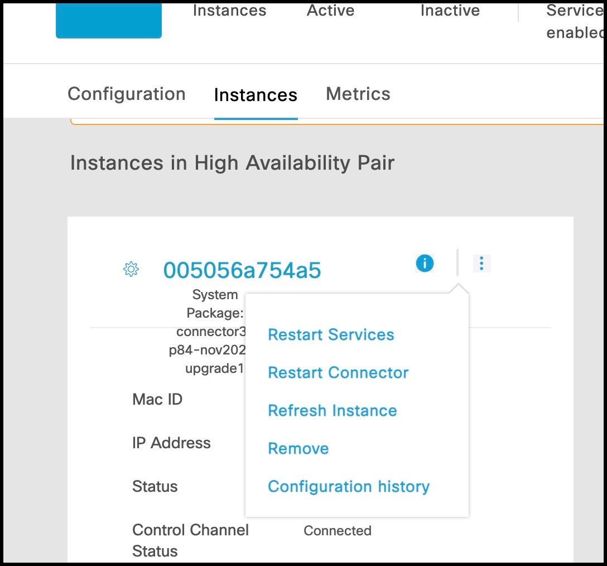Click the IP Address field label
This screenshot has width=607, height=566.
click(171, 443)
